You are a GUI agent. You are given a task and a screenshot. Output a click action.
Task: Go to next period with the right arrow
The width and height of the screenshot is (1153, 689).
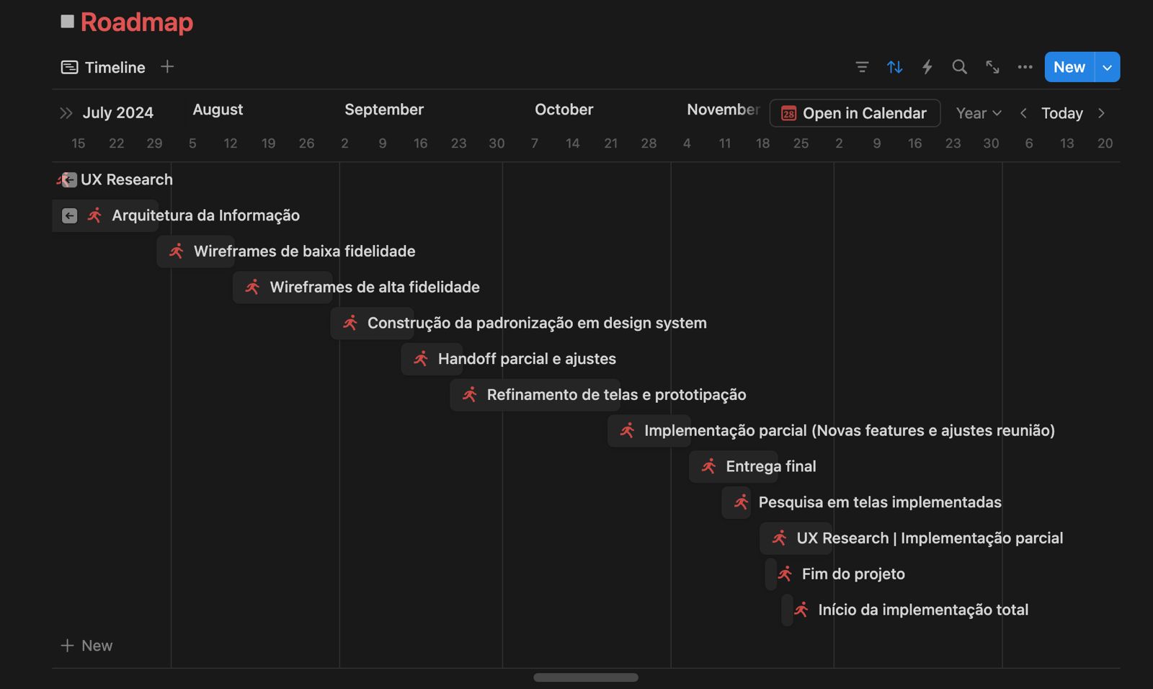(1101, 113)
